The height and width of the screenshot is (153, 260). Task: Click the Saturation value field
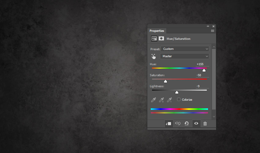coord(202,75)
